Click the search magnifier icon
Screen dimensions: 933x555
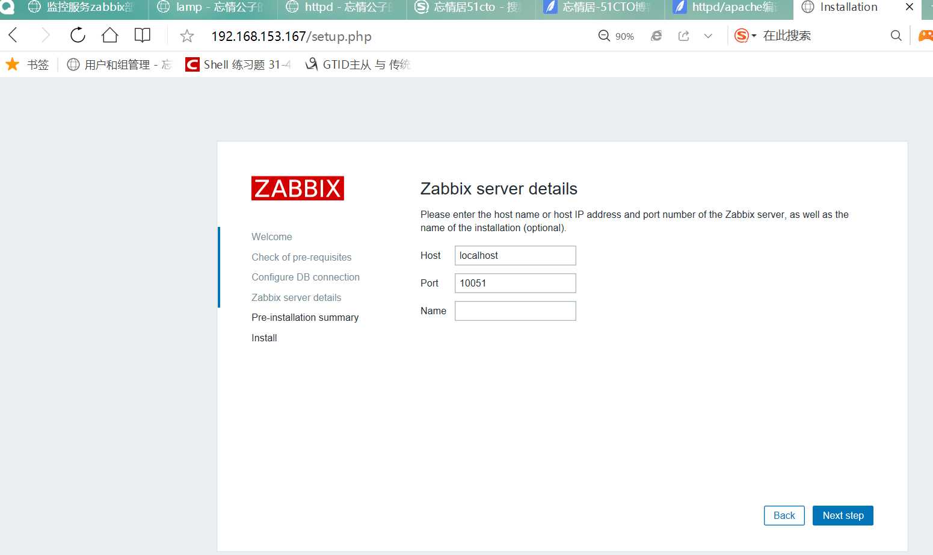click(x=896, y=36)
